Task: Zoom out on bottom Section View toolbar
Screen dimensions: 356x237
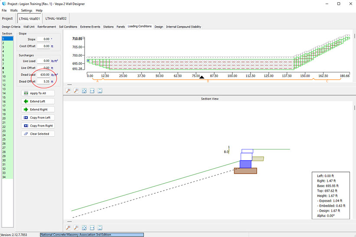Action: tap(76, 227)
